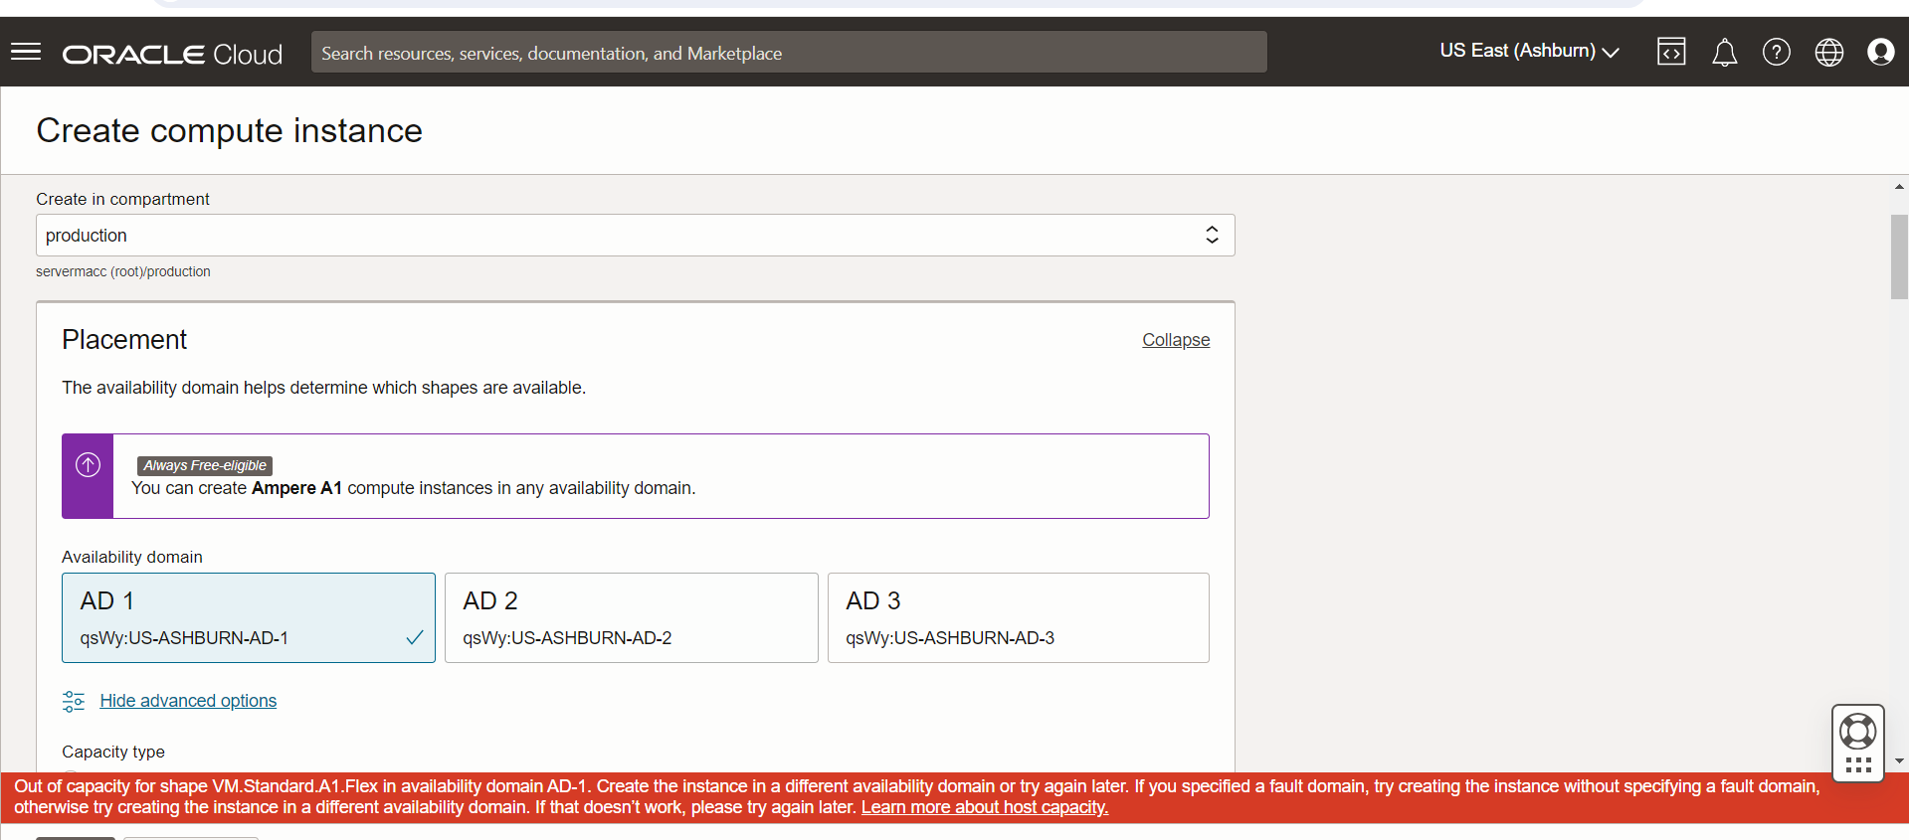Viewport: 1909px width, 840px height.
Task: Click the page scrollbar down arrow
Action: tap(1899, 760)
